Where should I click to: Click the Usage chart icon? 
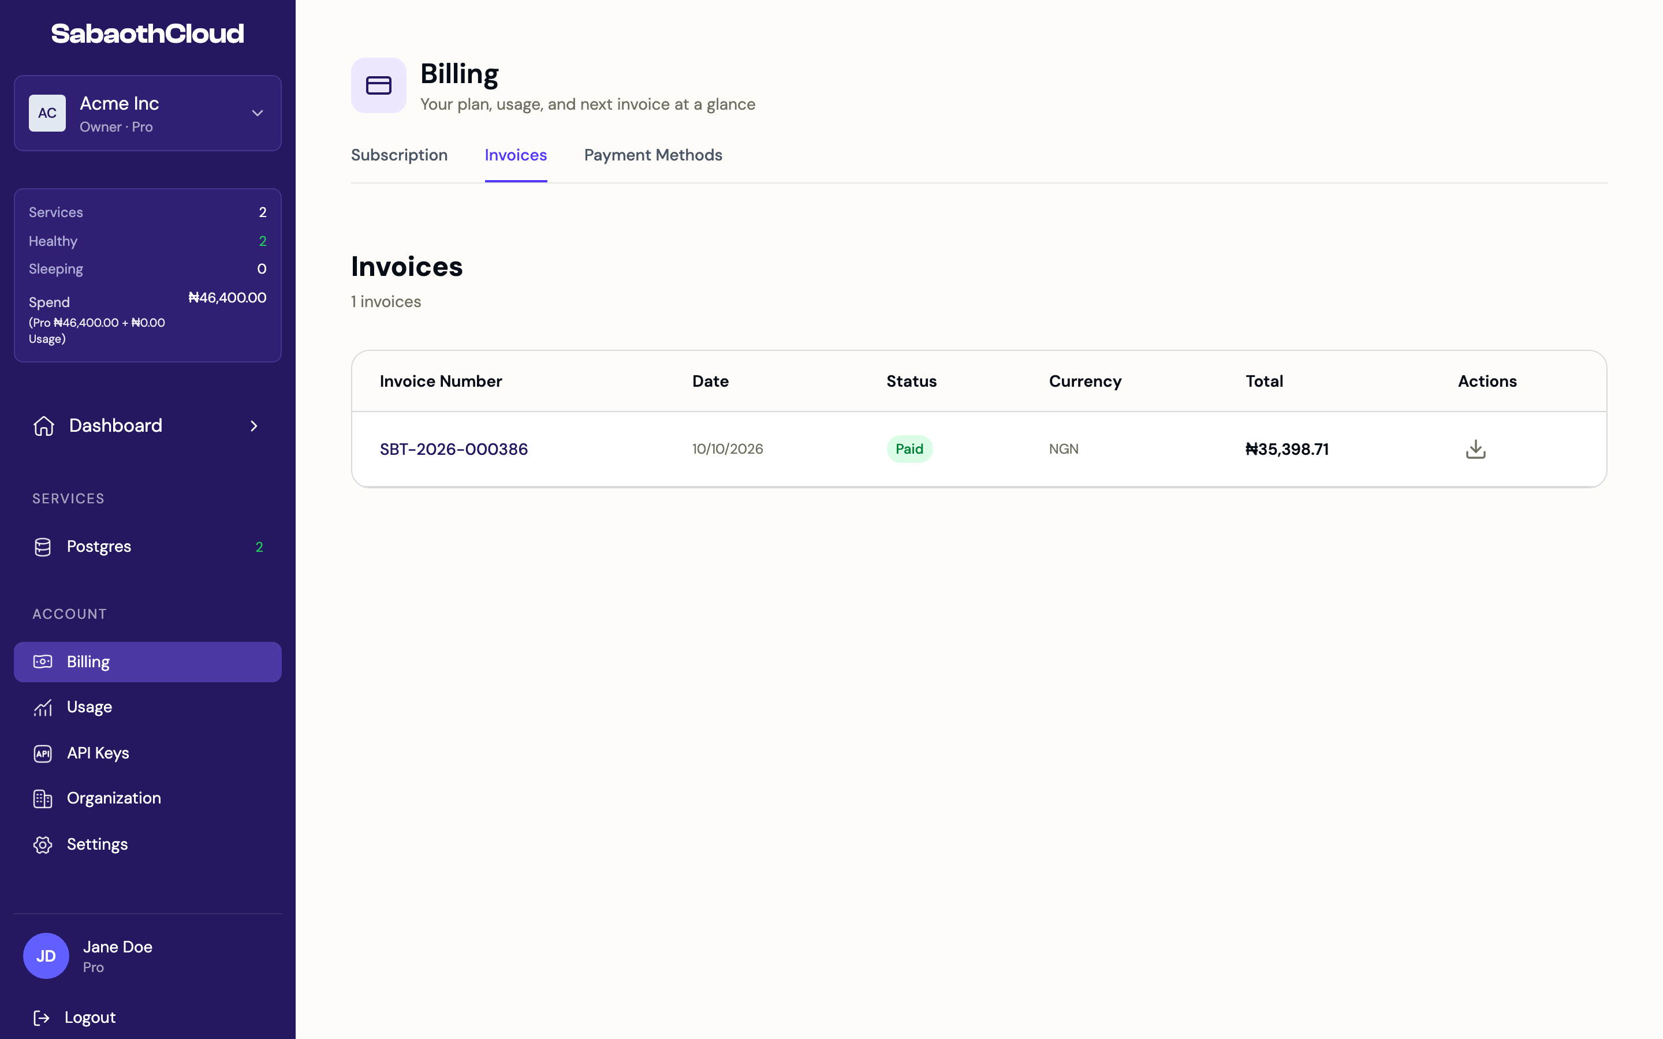tap(43, 708)
